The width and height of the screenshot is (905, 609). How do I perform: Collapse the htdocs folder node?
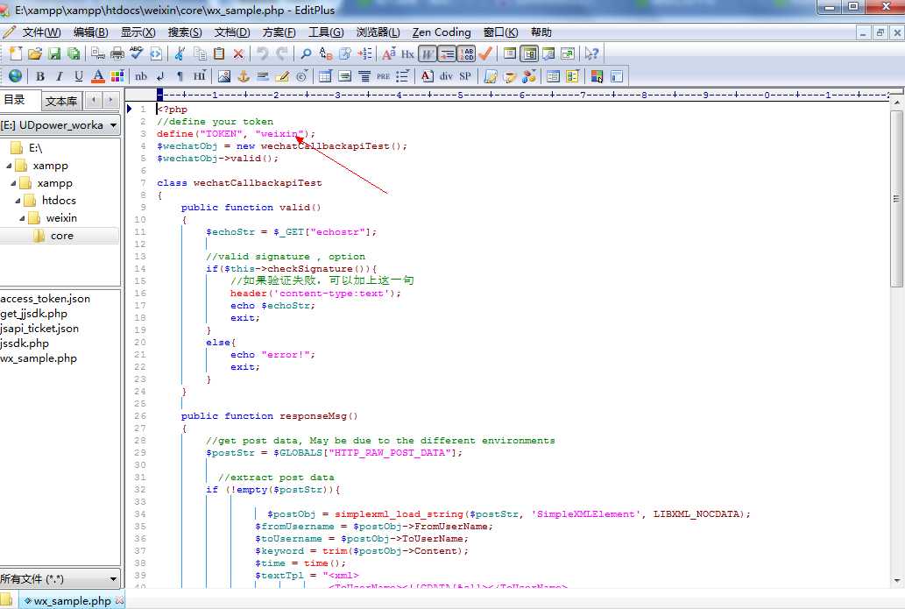pos(18,201)
